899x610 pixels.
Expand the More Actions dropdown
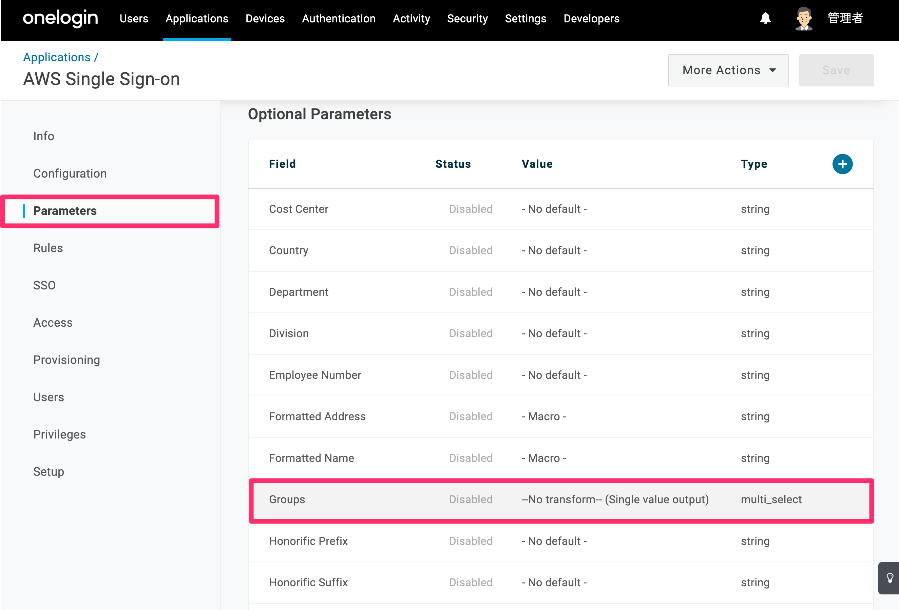click(728, 70)
